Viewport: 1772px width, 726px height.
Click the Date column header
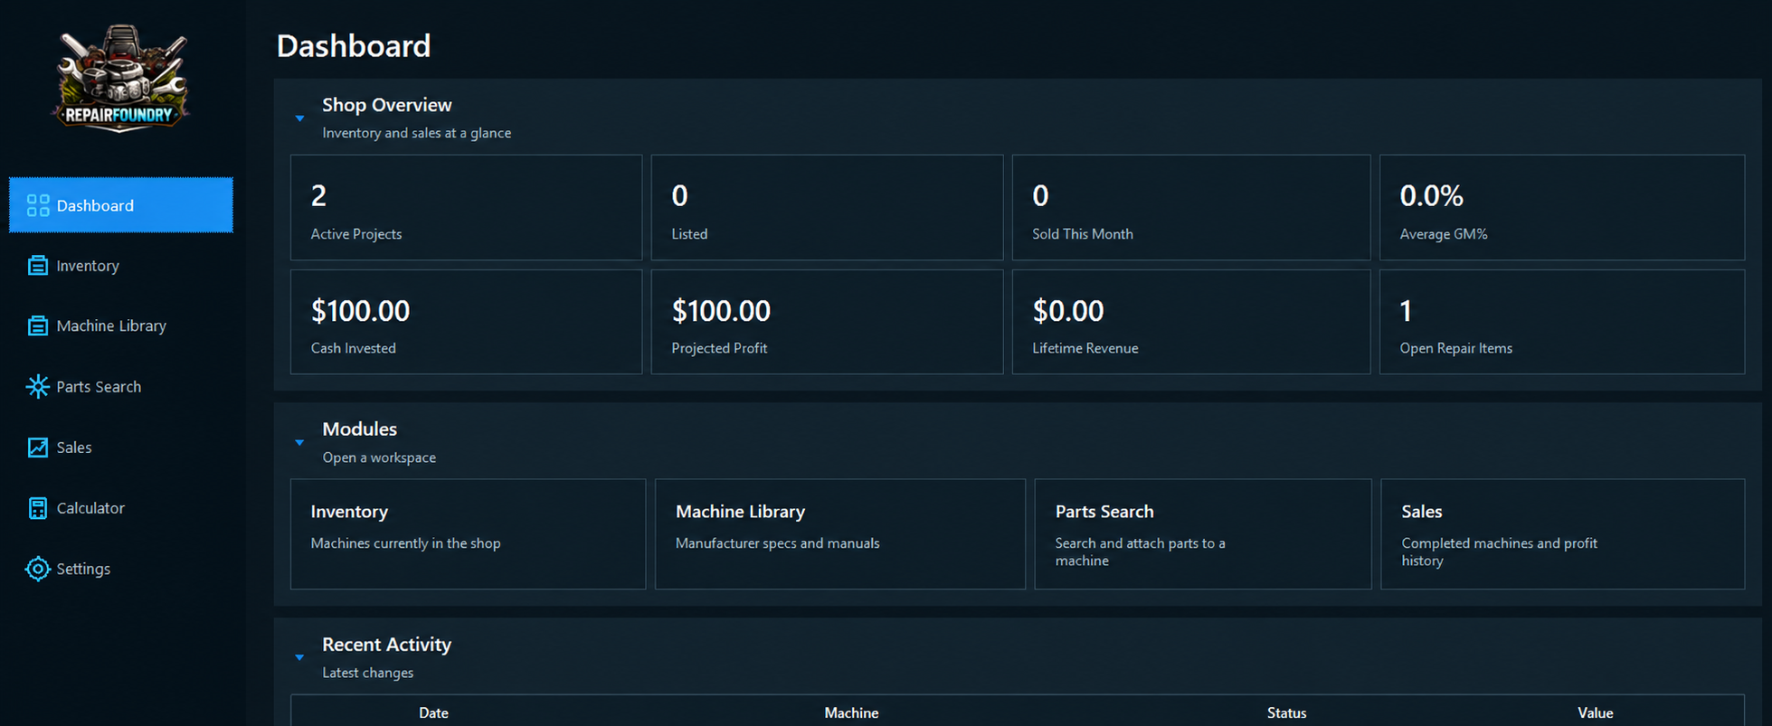(433, 712)
